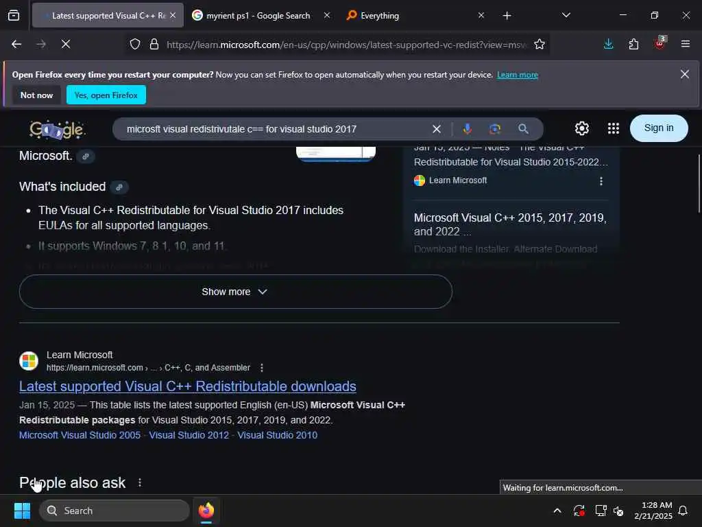The width and height of the screenshot is (702, 527).
Task: View site security padlock info
Action: (154, 45)
